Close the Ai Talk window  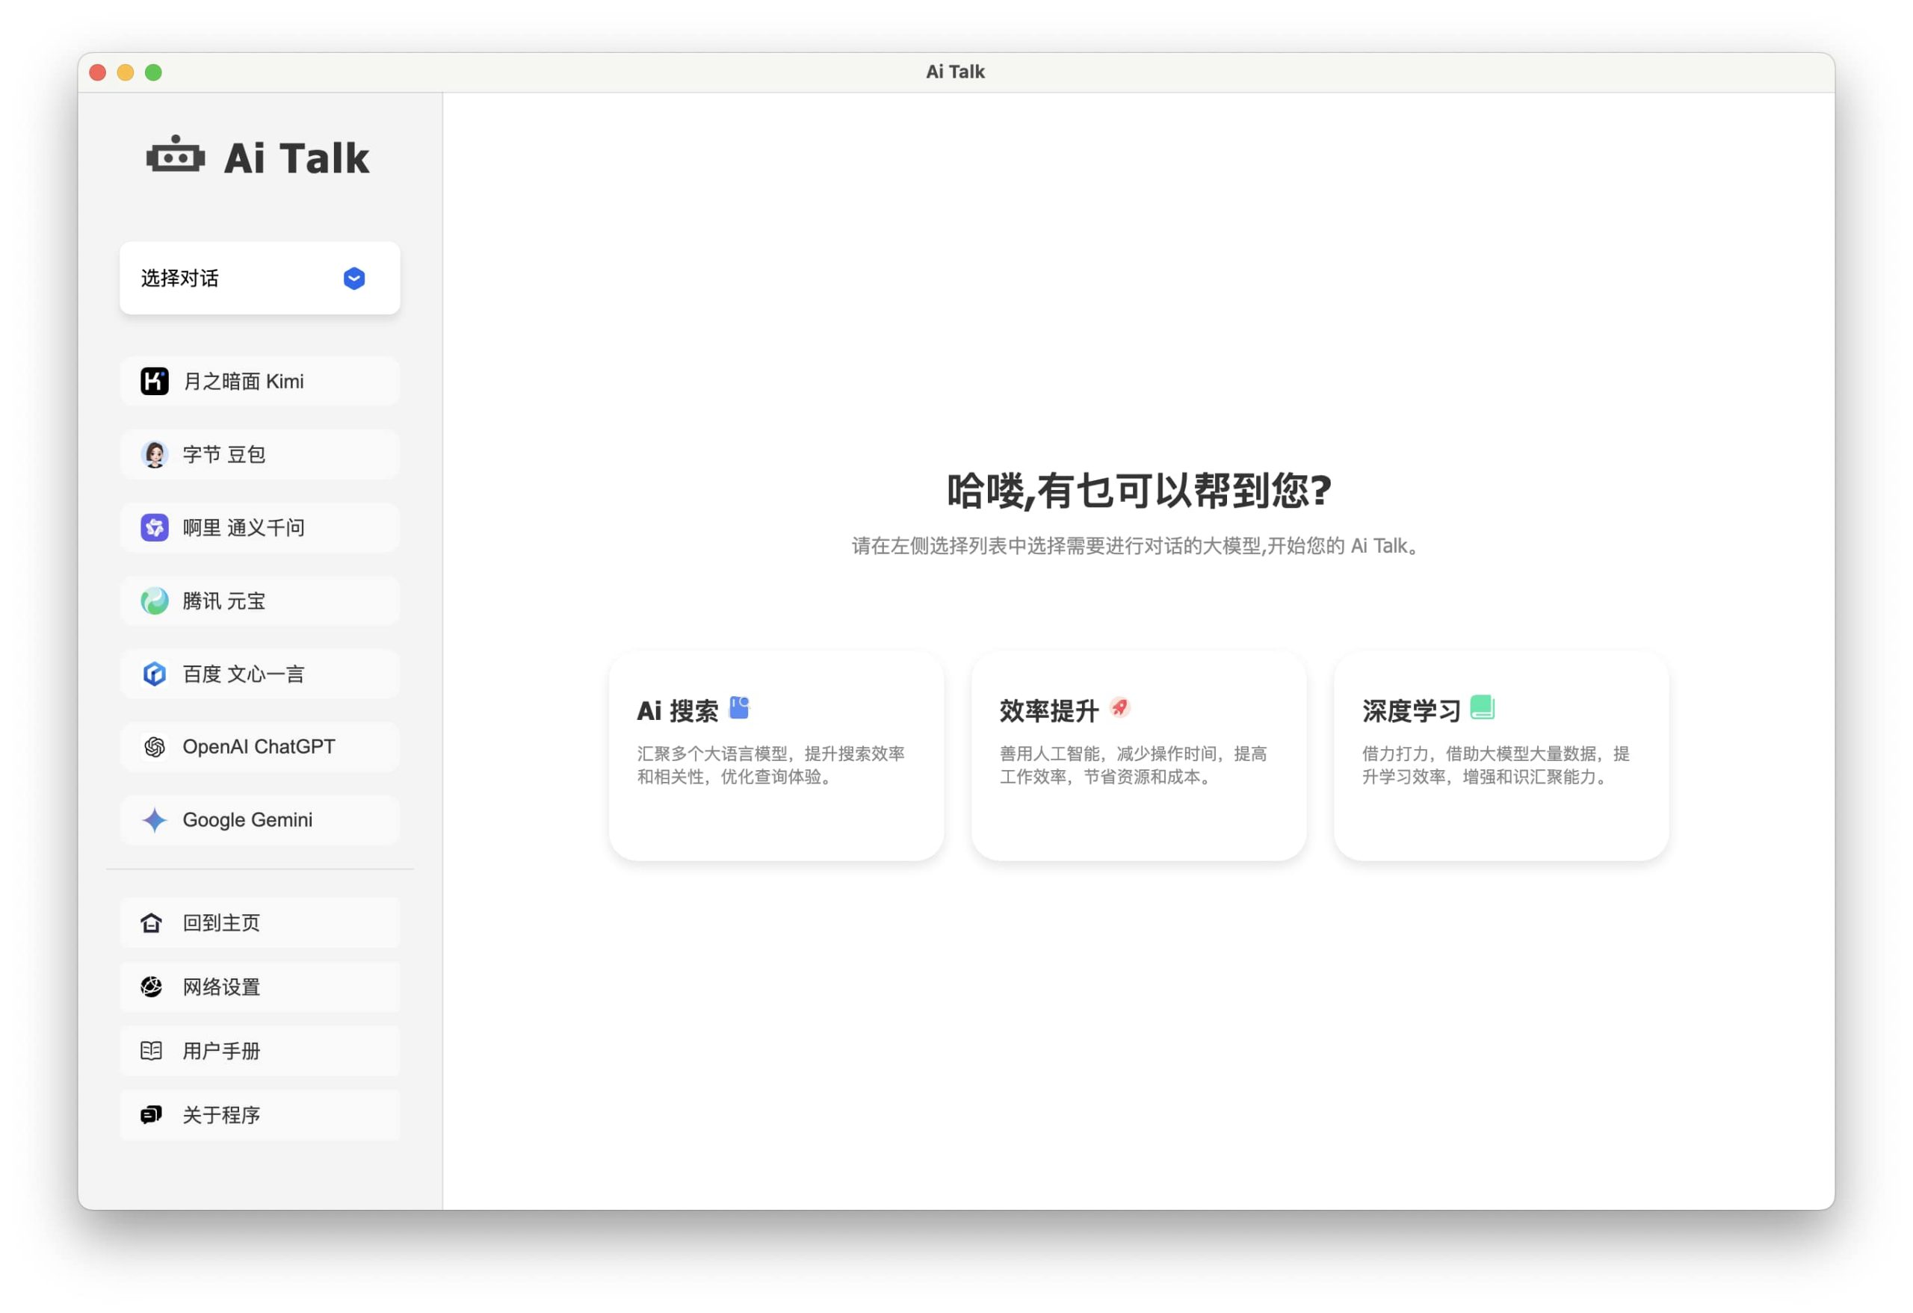[98, 72]
